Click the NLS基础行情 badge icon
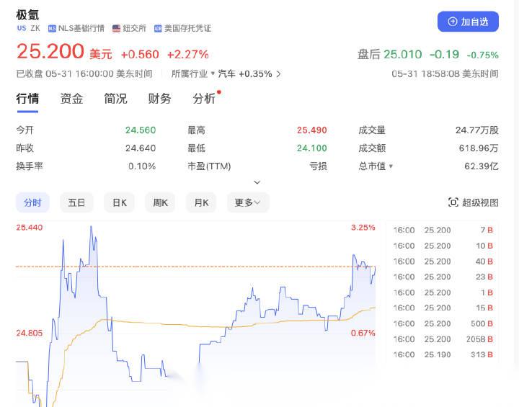The image size is (519, 407). (x=52, y=29)
